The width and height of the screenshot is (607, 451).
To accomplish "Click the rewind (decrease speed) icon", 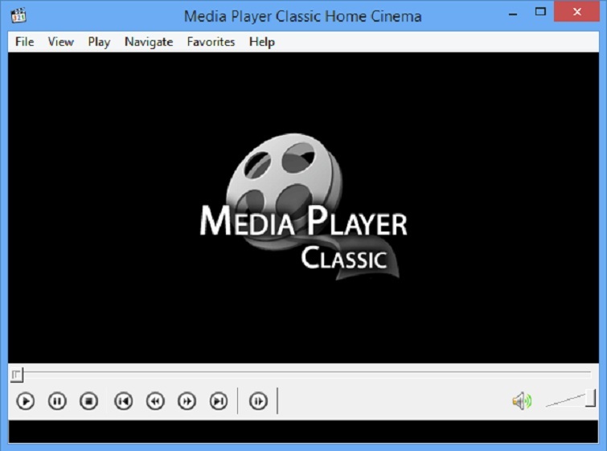I will point(155,401).
